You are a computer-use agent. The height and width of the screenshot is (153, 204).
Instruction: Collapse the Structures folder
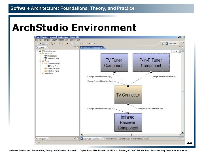click(40, 54)
